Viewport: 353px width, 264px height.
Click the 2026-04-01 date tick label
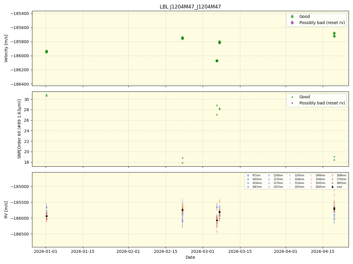[286, 252]
